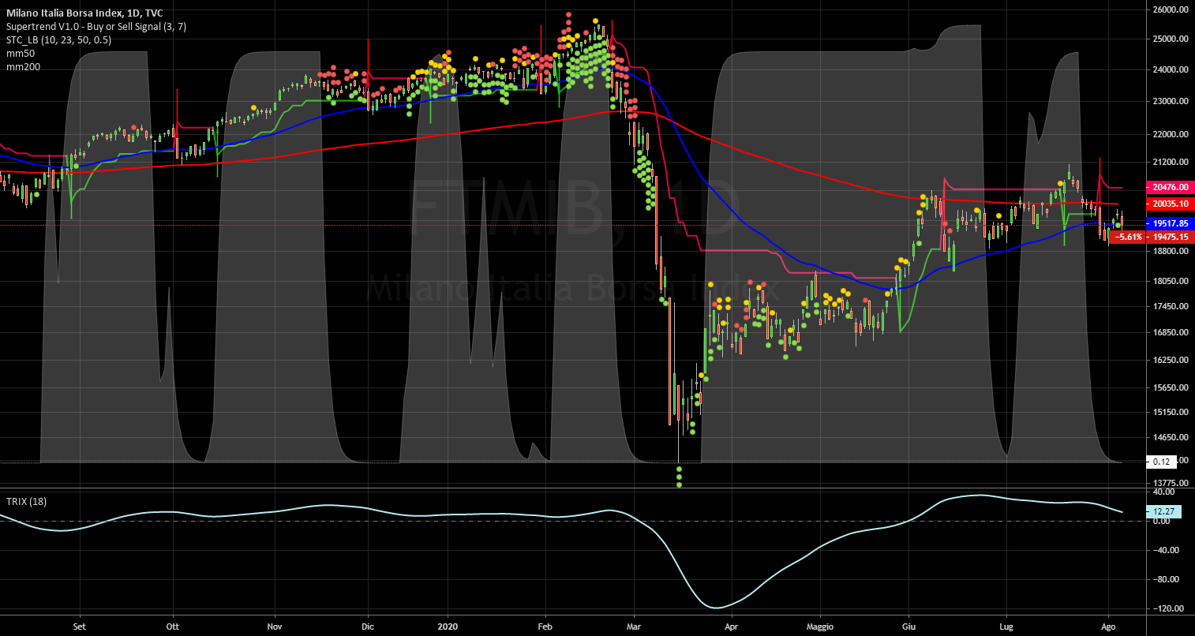Click 40.00 on the TRIX axis
This screenshot has height=636, width=1195.
pos(1165,492)
